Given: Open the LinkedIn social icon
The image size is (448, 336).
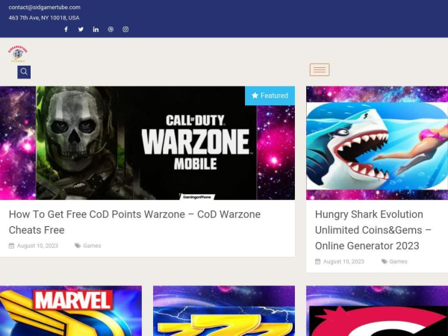Looking at the screenshot, I should (x=96, y=29).
